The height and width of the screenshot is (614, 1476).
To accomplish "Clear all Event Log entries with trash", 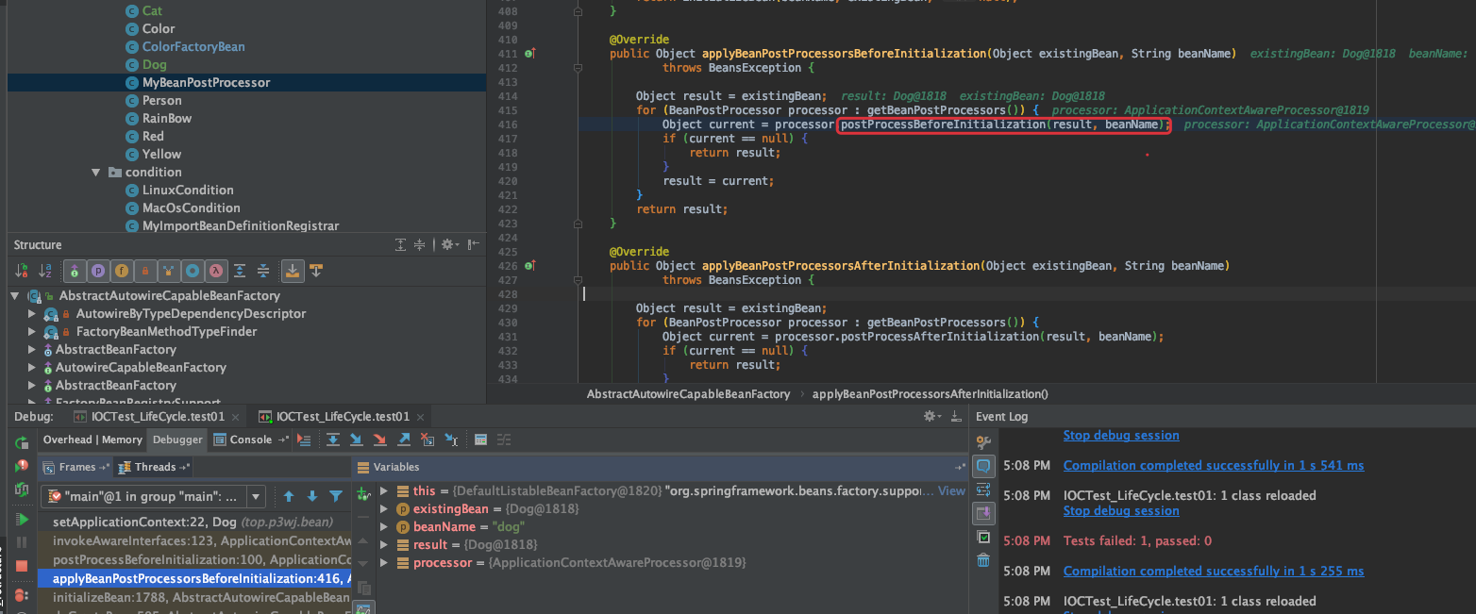I will (983, 560).
